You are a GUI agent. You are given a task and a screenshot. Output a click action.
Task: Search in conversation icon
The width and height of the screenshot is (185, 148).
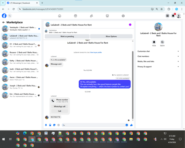coord(162,42)
